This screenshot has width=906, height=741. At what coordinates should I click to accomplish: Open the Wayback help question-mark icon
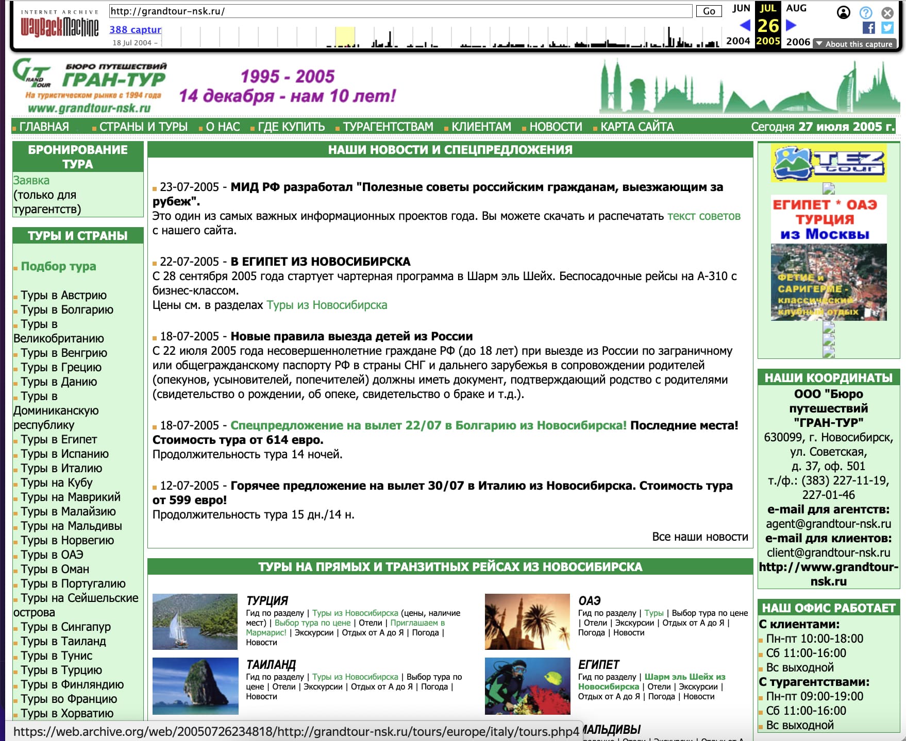[866, 12]
